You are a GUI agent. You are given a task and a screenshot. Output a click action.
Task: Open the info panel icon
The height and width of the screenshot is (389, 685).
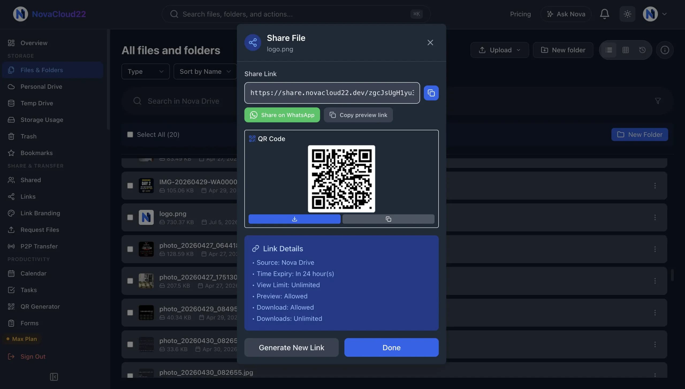pos(665,50)
